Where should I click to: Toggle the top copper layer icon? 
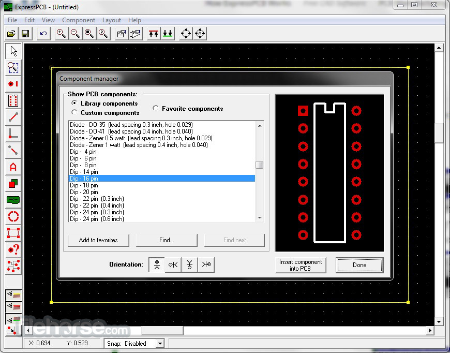coord(154,34)
